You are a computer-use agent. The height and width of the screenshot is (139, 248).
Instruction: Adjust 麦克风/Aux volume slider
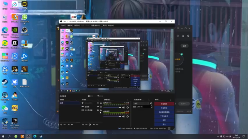(112, 107)
